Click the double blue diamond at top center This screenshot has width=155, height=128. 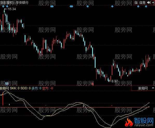(71, 6)
